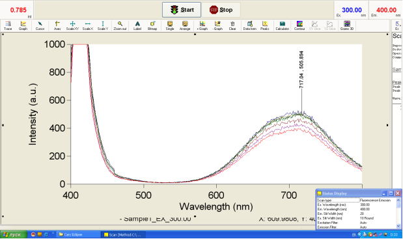Viewport: 403px width, 239px height.
Task: Click the Scale XY autoscale icon
Action: point(72,25)
